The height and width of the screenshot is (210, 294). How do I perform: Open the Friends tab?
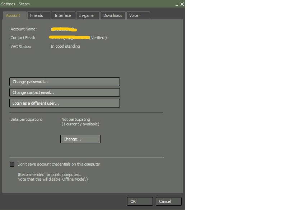pos(39,15)
